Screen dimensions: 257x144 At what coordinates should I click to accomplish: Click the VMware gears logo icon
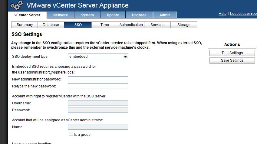(x=16, y=6)
